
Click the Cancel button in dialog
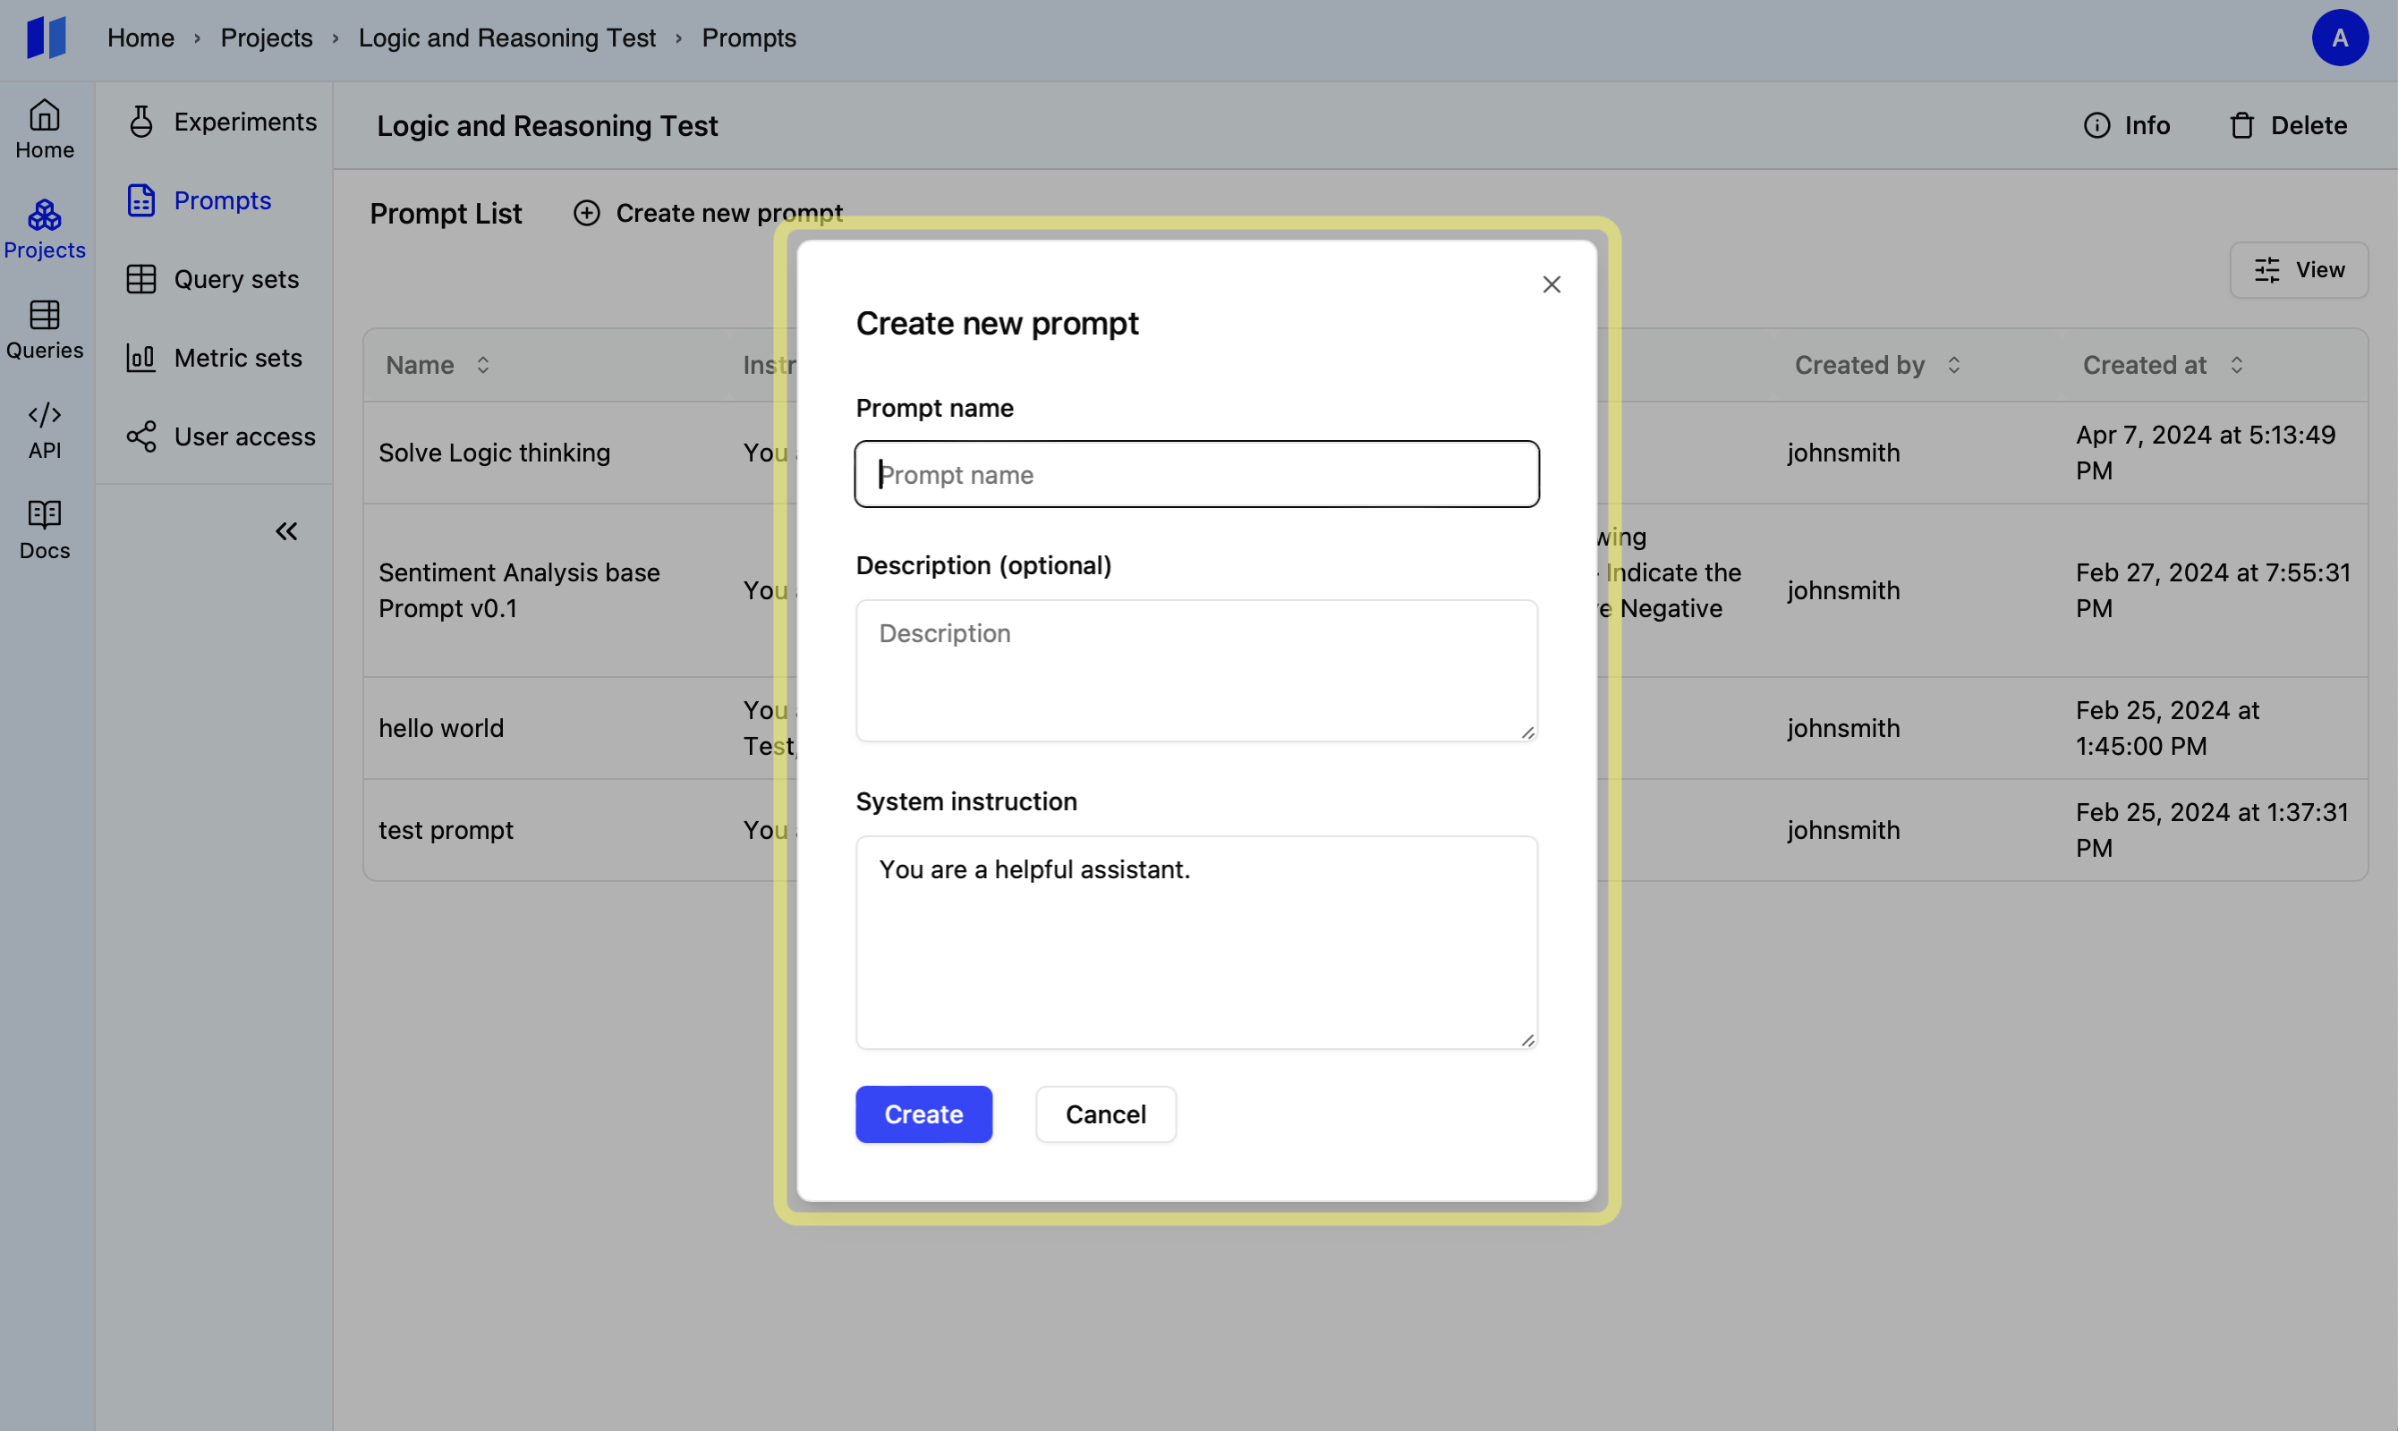click(x=1105, y=1114)
